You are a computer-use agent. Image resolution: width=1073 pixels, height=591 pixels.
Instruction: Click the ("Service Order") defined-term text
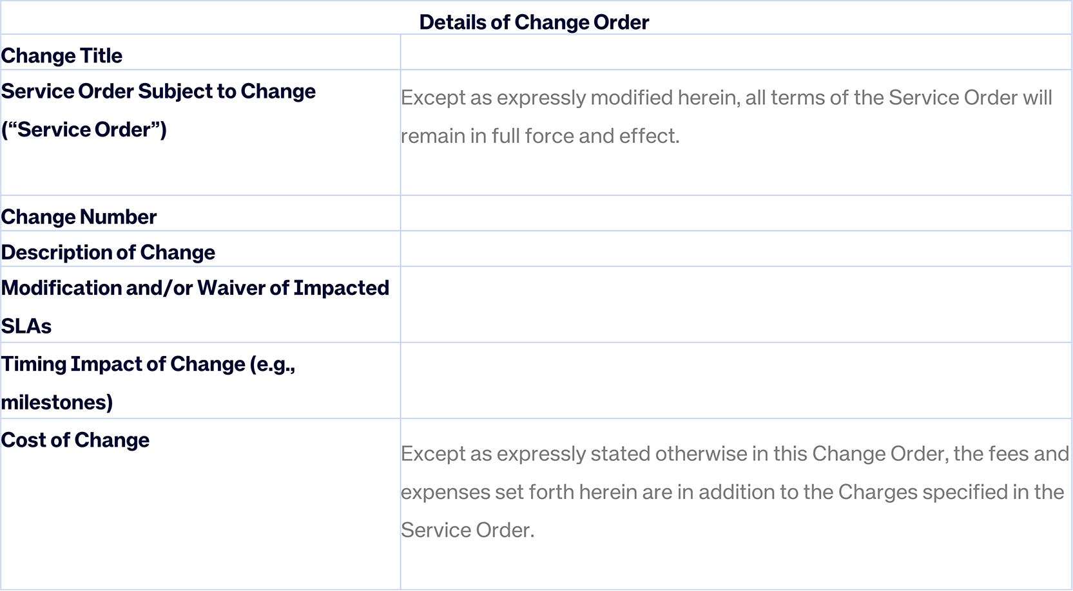point(84,129)
